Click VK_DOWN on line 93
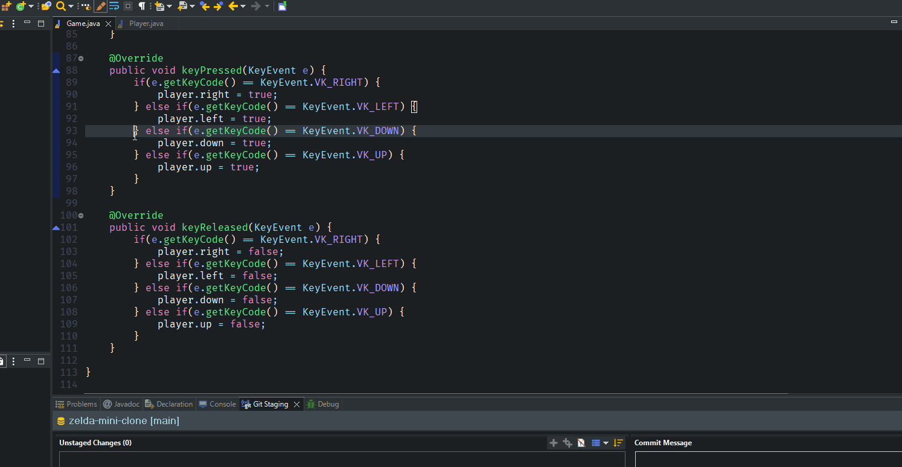This screenshot has height=467, width=902. point(378,130)
